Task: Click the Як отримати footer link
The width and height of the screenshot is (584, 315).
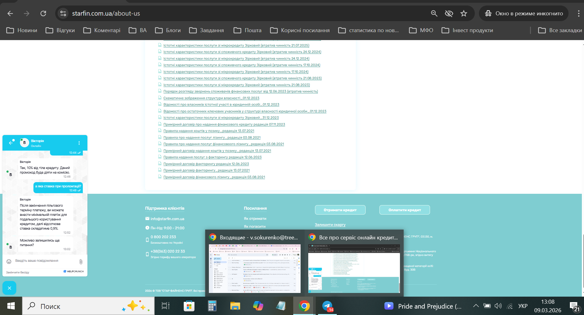Action: (255, 219)
